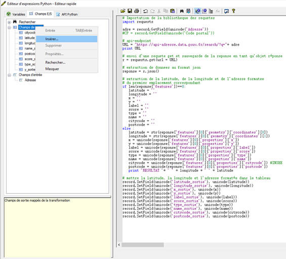The height and width of the screenshot is (259, 286).
Task: Expand the Rechercher tree node
Action: pyautogui.click(x=9, y=22)
